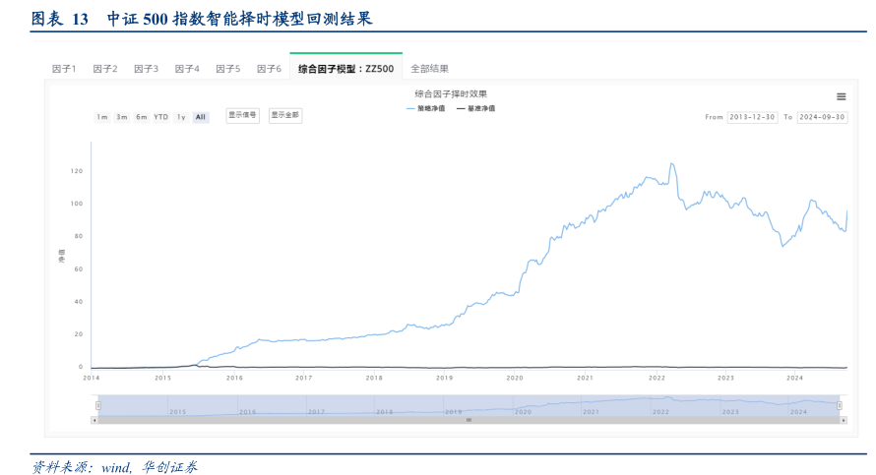Click the navigator timeline at 2020
Image resolution: width=876 pixels, height=475 pixels.
[522, 410]
